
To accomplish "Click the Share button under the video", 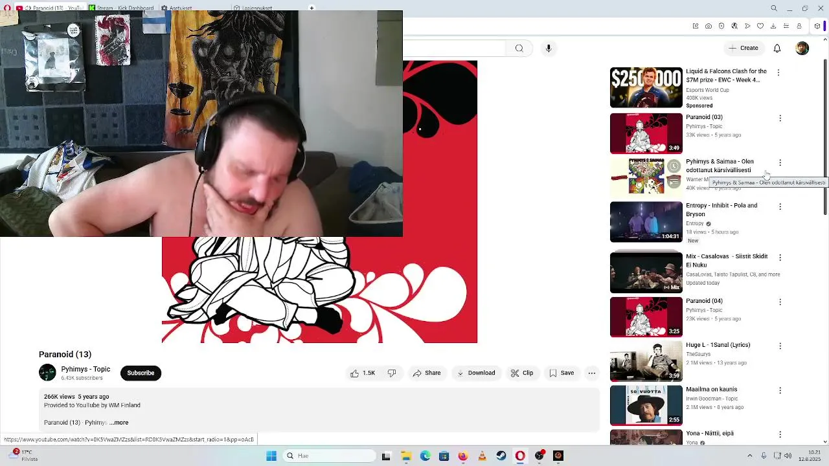I will pos(427,373).
